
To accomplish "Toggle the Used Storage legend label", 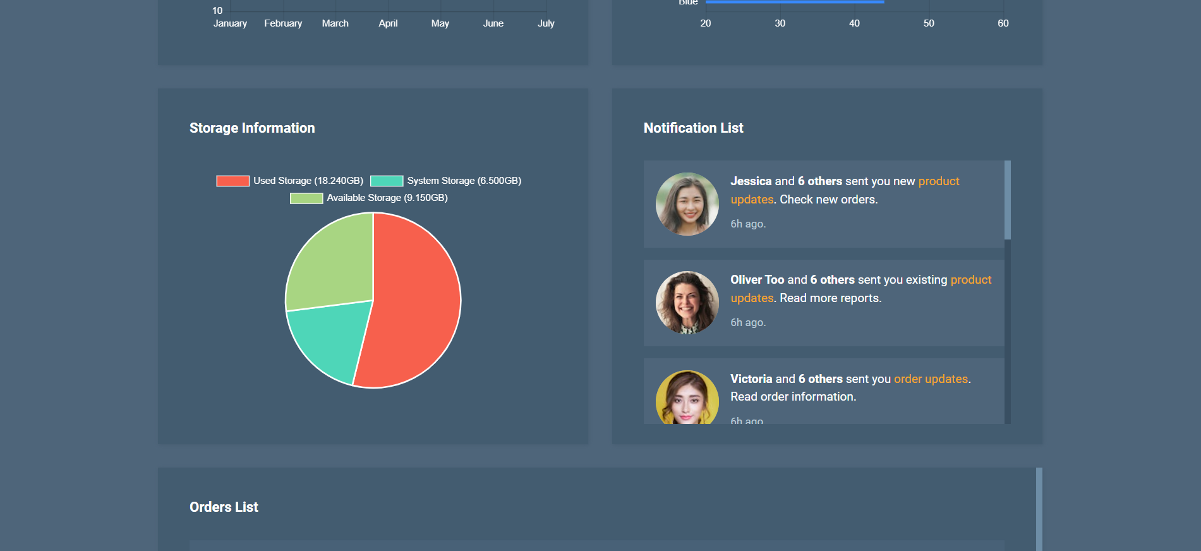I will pyautogui.click(x=308, y=181).
